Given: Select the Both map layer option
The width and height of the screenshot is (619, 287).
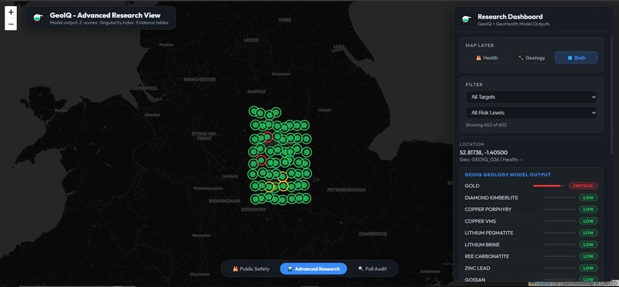Looking at the screenshot, I should [x=576, y=58].
